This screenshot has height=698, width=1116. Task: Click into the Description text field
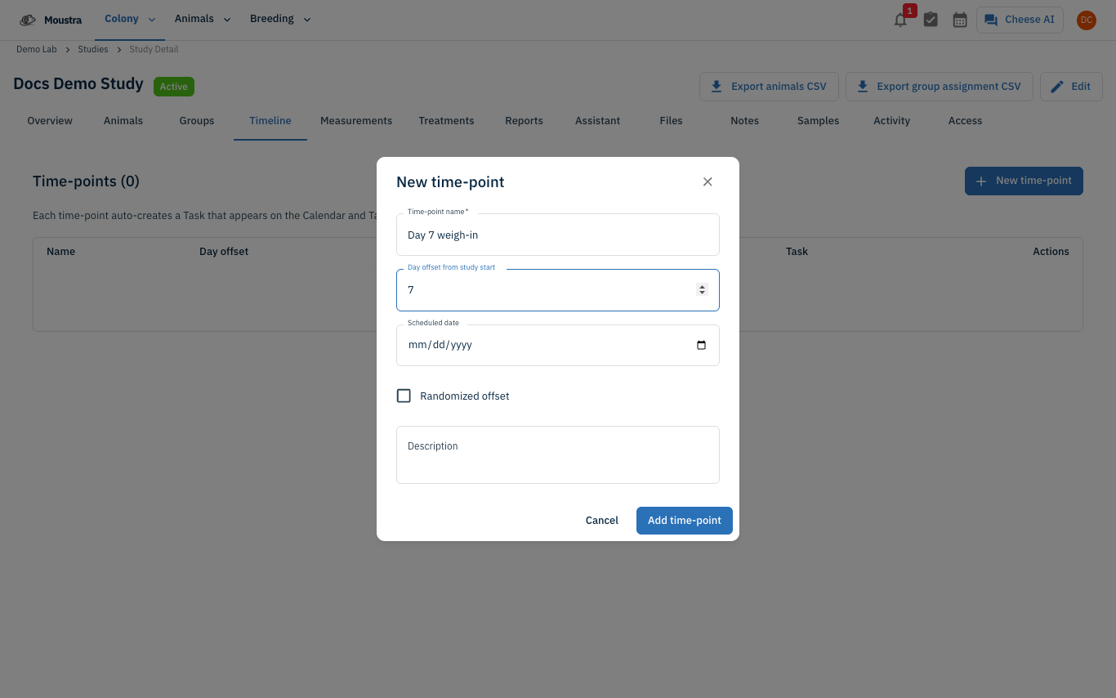558,454
